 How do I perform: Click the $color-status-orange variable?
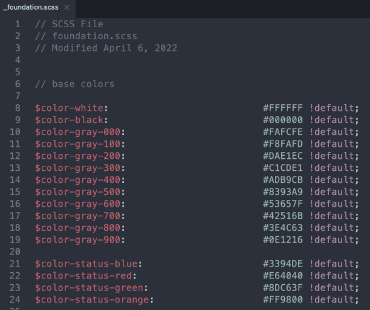[92, 300]
